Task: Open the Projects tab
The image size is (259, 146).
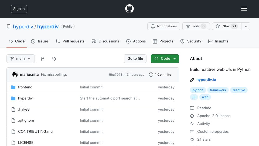Action: tap(163, 41)
